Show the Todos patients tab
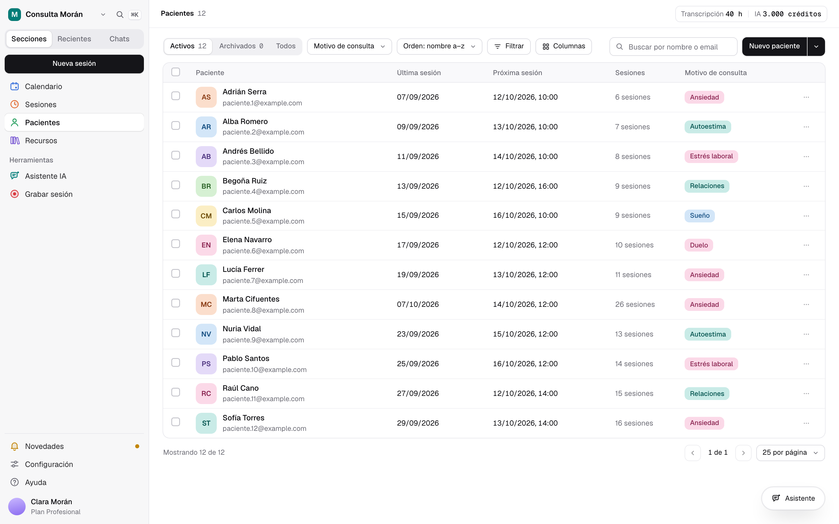The height and width of the screenshot is (524, 839). 286,46
